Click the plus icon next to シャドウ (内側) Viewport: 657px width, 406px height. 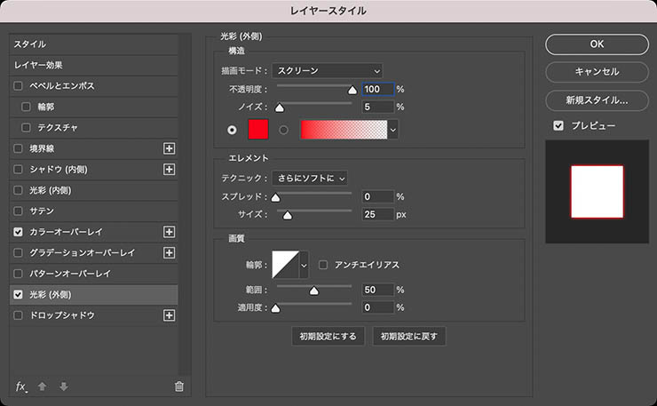(170, 169)
